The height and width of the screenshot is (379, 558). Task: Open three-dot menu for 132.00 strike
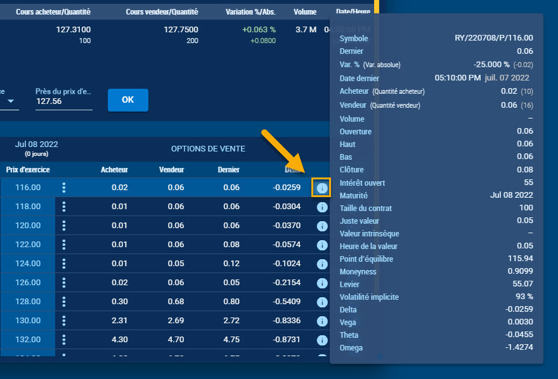coord(63,340)
